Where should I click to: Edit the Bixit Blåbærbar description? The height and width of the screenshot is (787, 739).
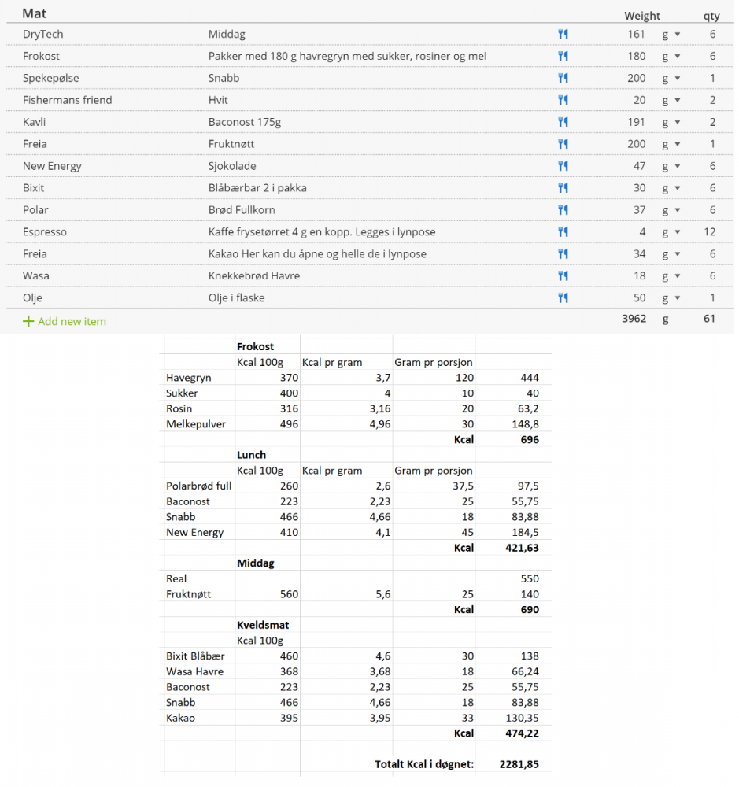[257, 188]
